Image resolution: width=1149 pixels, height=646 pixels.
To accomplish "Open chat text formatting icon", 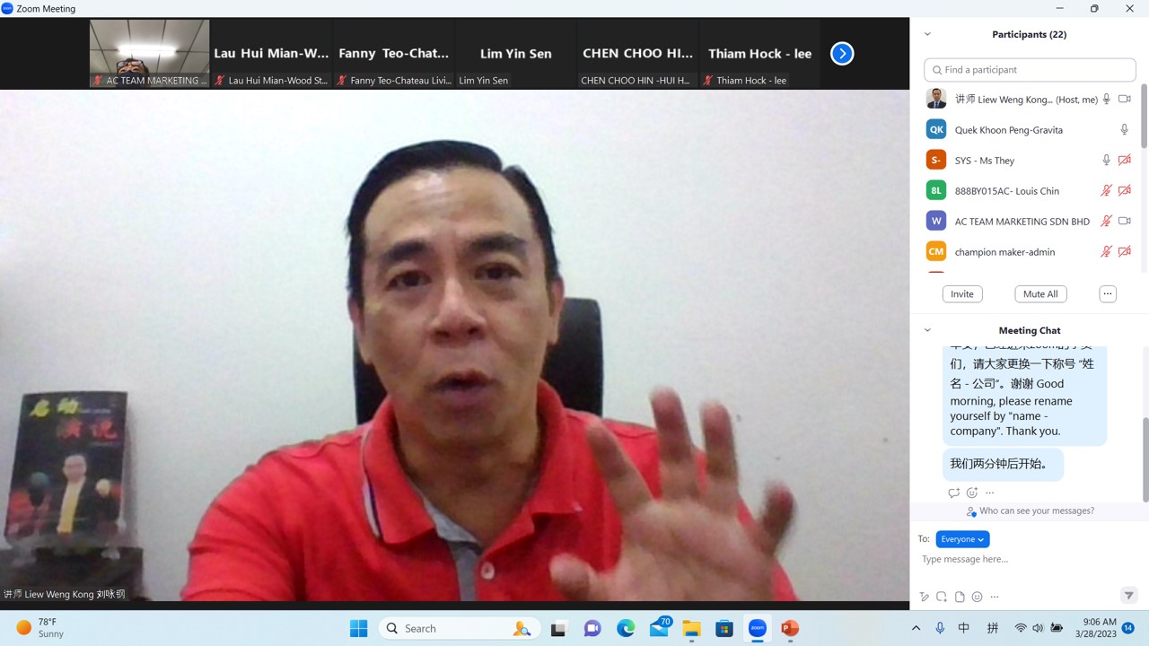I will [924, 597].
